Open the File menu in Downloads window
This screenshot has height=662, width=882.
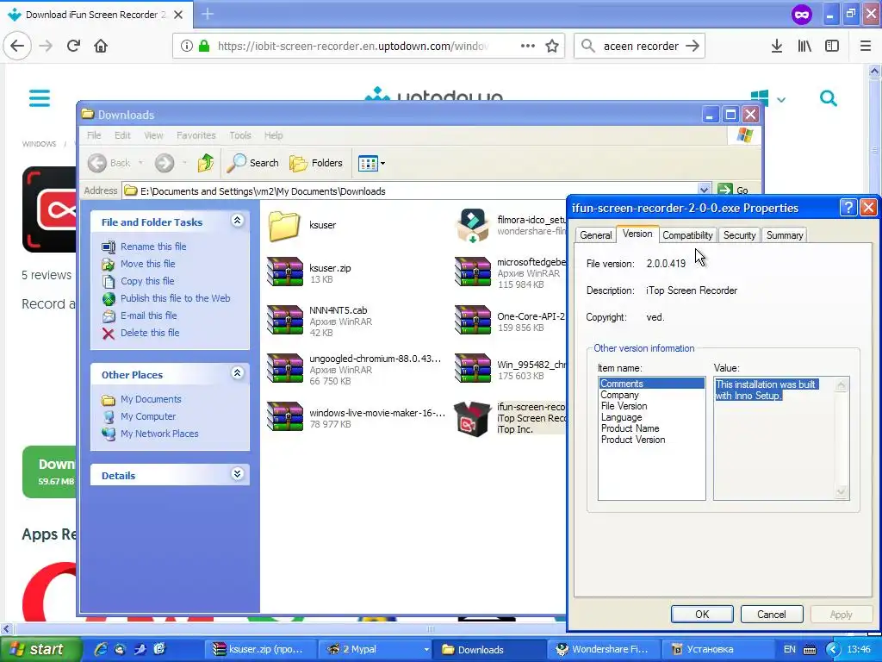[94, 135]
